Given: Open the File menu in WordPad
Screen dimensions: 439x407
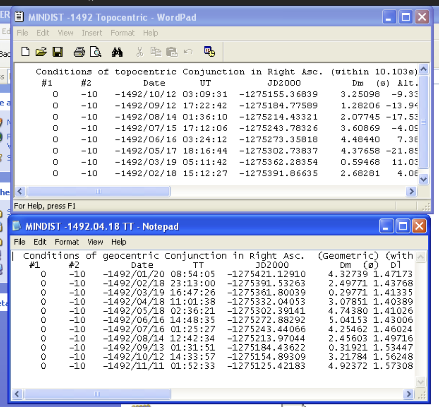Looking at the screenshot, I should (22, 33).
